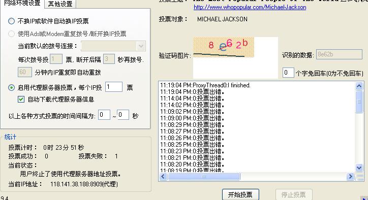Select 使用Adsl或Modem重复拨号 radio option
This screenshot has height=200, width=368.
(11, 34)
